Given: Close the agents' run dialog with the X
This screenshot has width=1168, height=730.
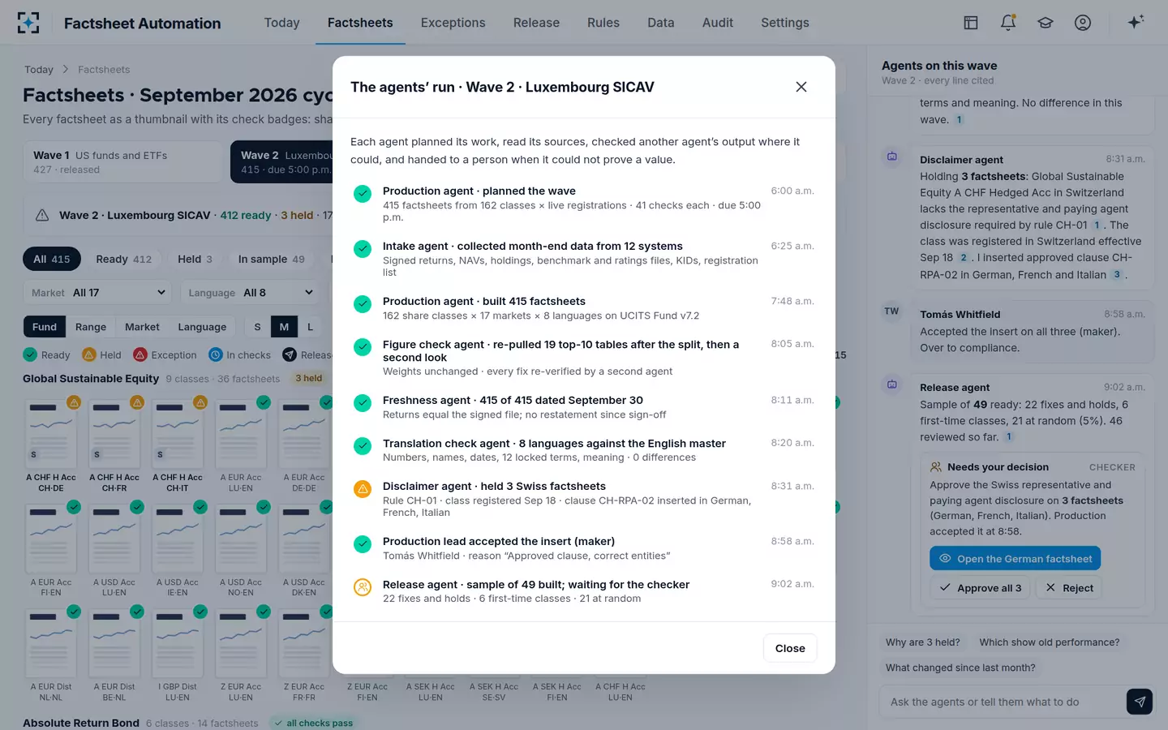Looking at the screenshot, I should point(801,87).
